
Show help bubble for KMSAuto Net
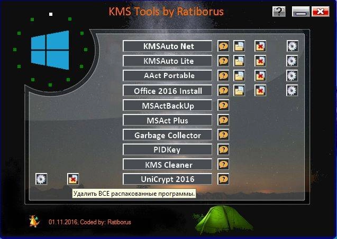[x=223, y=46]
